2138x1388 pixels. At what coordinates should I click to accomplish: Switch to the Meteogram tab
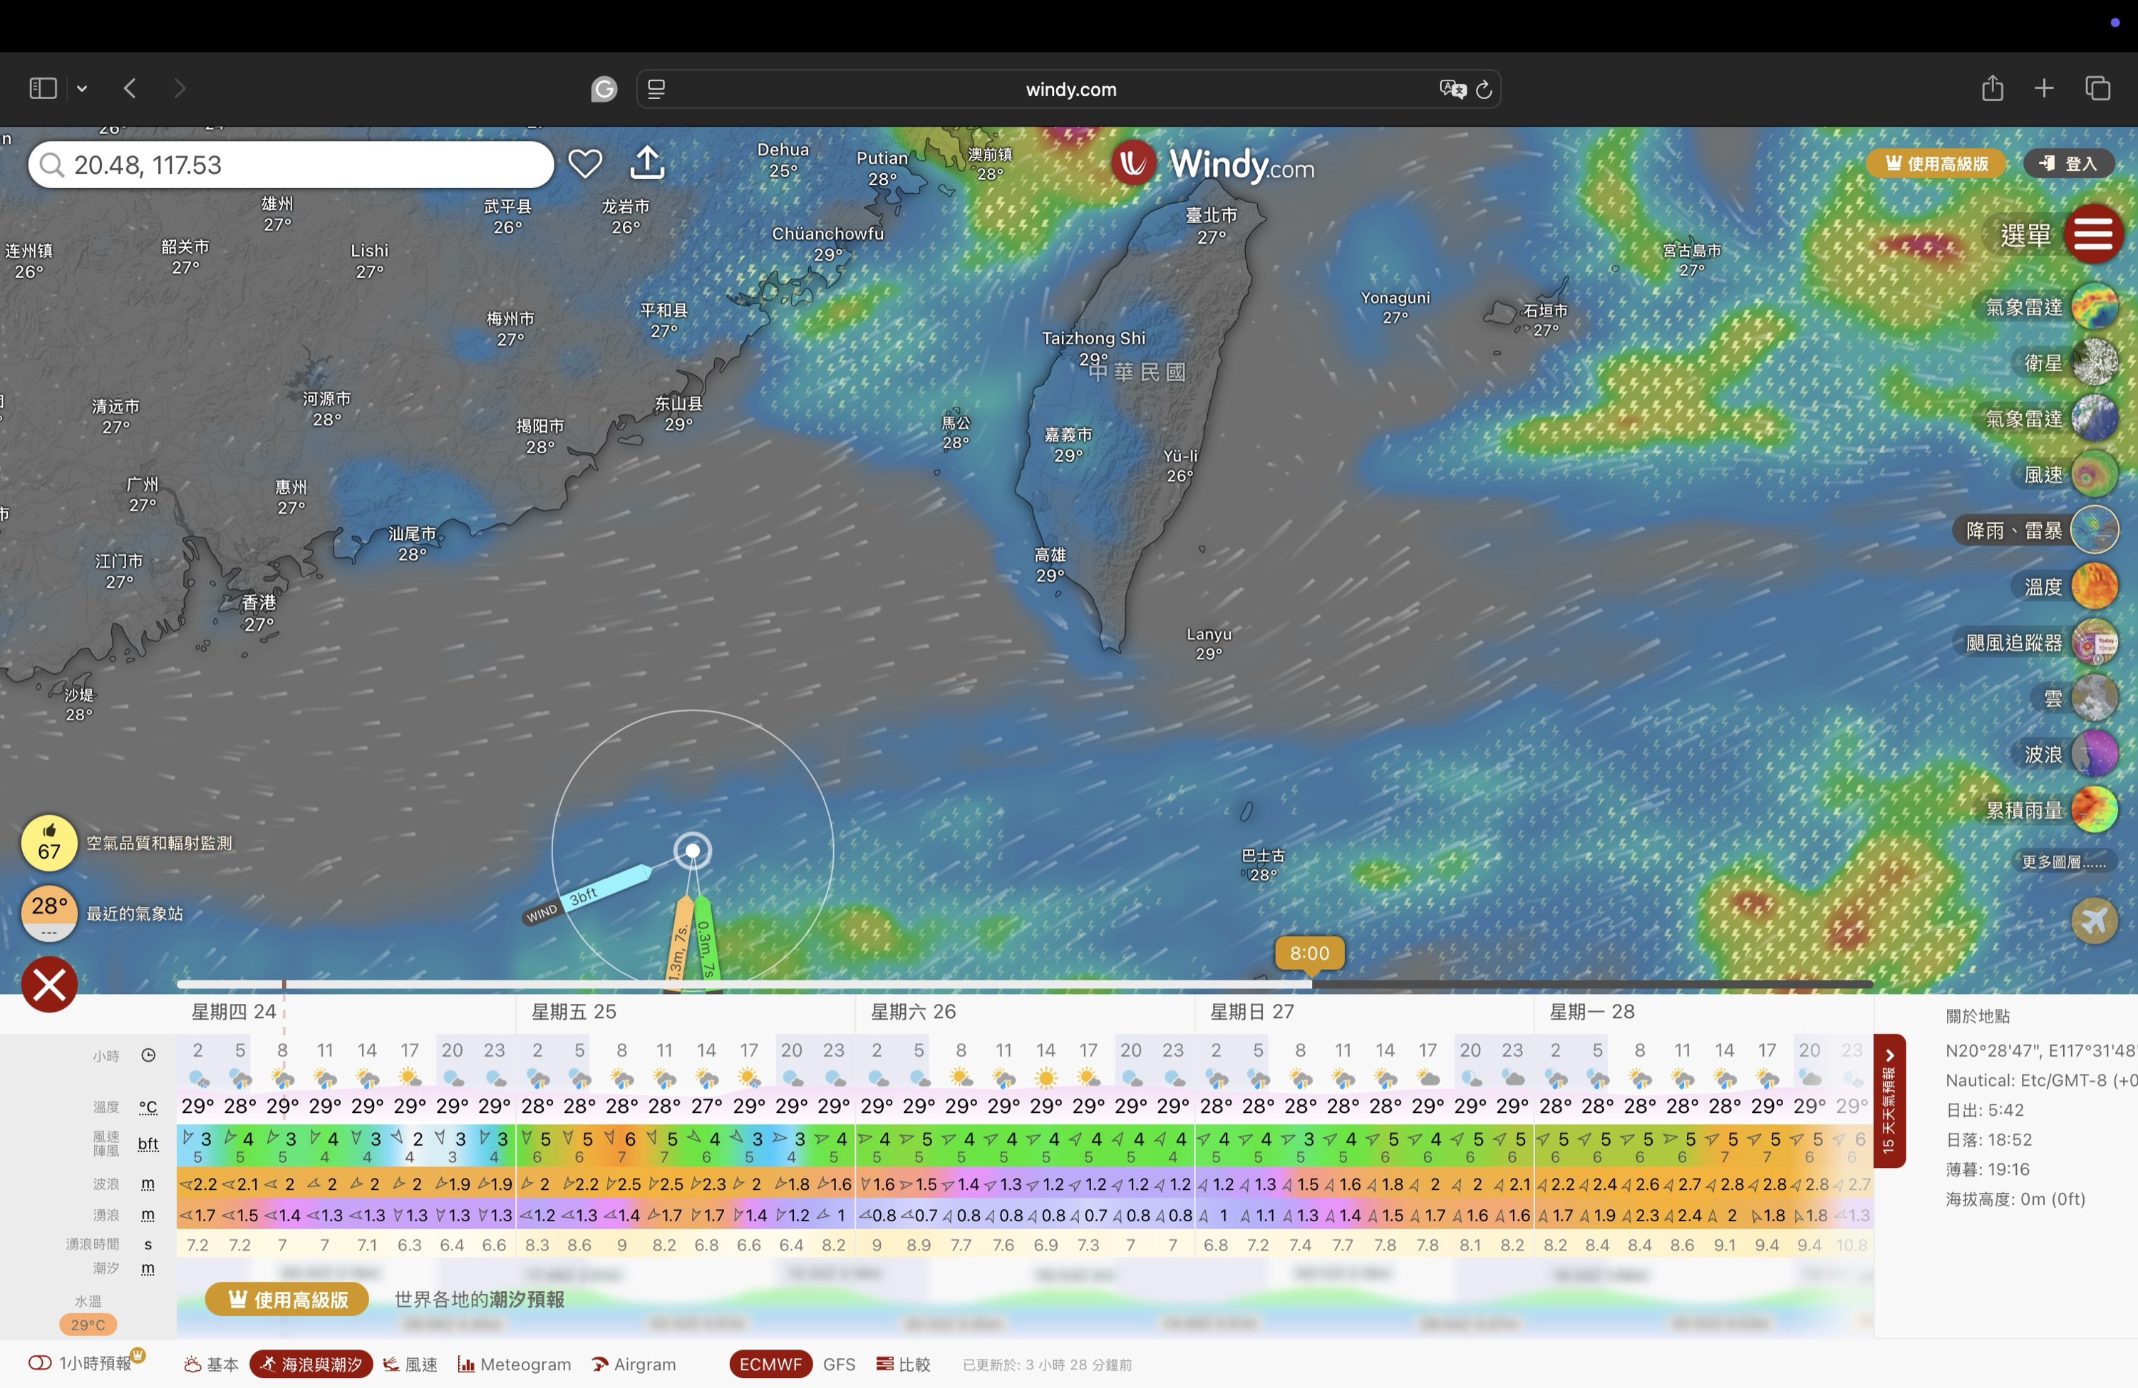515,1364
